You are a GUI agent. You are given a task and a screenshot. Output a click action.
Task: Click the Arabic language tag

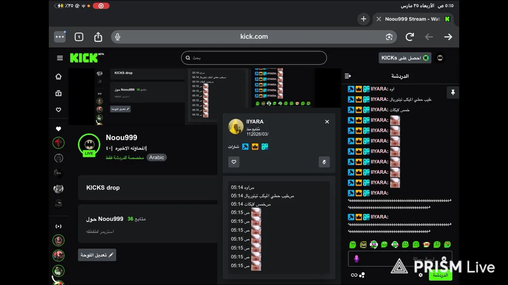(x=157, y=158)
